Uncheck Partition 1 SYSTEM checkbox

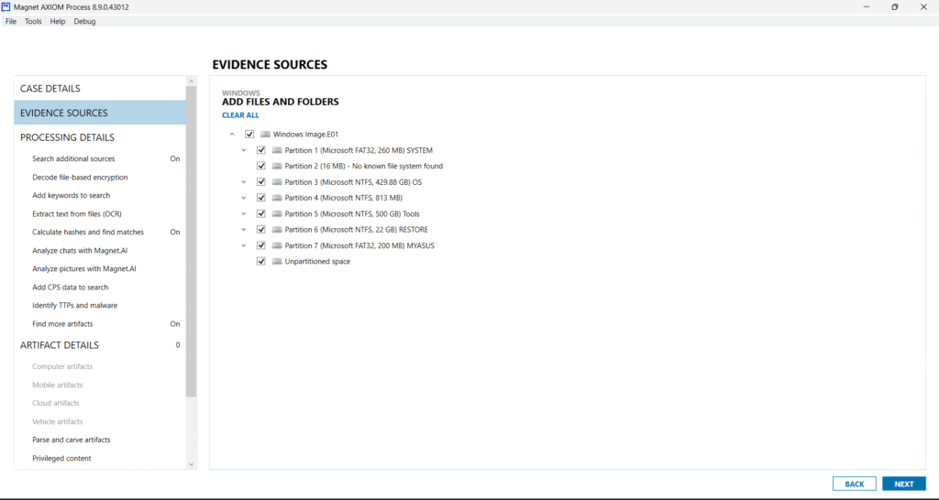pos(261,150)
